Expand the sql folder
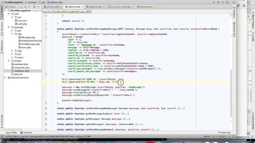Screen dimensions: 255x143 click(12, 17)
